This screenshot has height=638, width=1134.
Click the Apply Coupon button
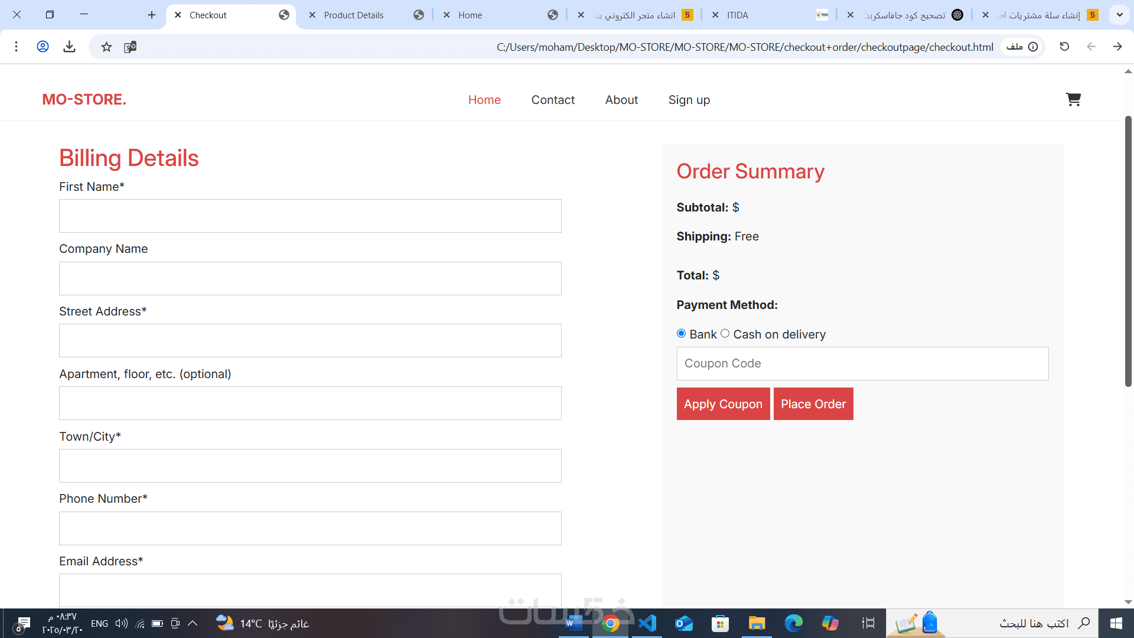(x=723, y=404)
